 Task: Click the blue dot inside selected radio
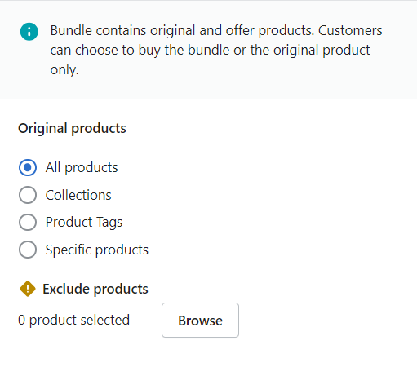coord(28,167)
